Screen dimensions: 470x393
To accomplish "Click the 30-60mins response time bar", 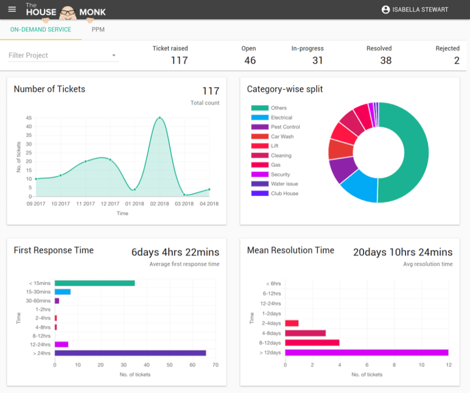I will pyautogui.click(x=57, y=301).
